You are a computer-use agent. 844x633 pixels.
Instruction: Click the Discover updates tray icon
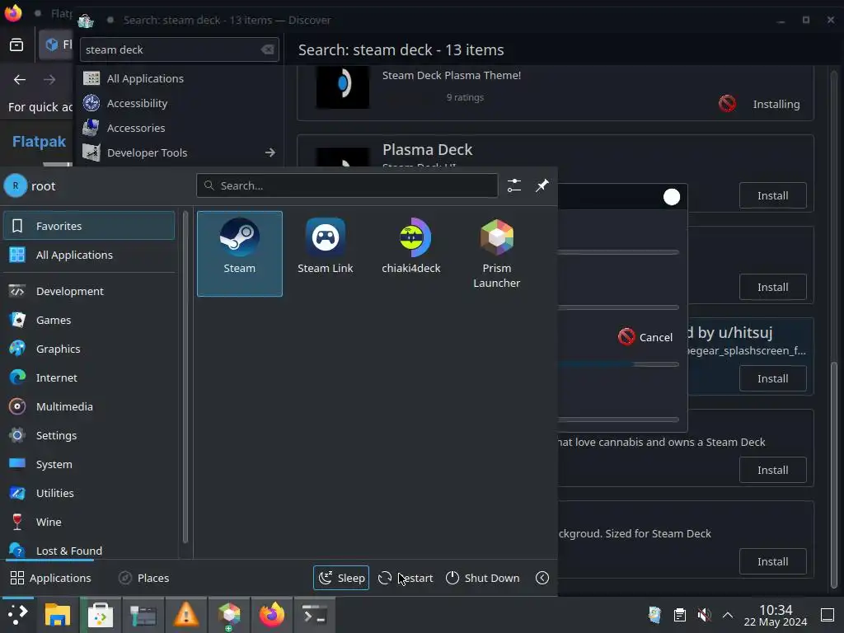tap(655, 615)
